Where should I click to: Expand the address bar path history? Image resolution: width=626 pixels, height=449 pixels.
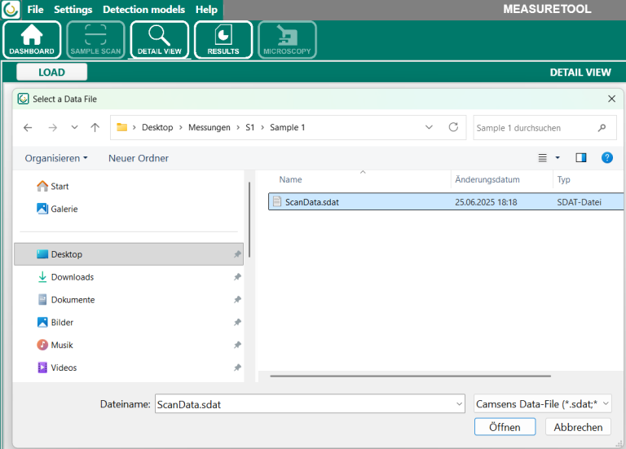pos(430,128)
